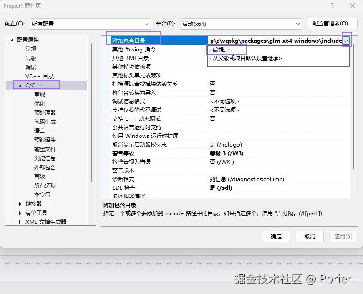Open the 配置 configuration dropdown
Image resolution: width=363 pixels, height=294 pixels.
pos(91,24)
